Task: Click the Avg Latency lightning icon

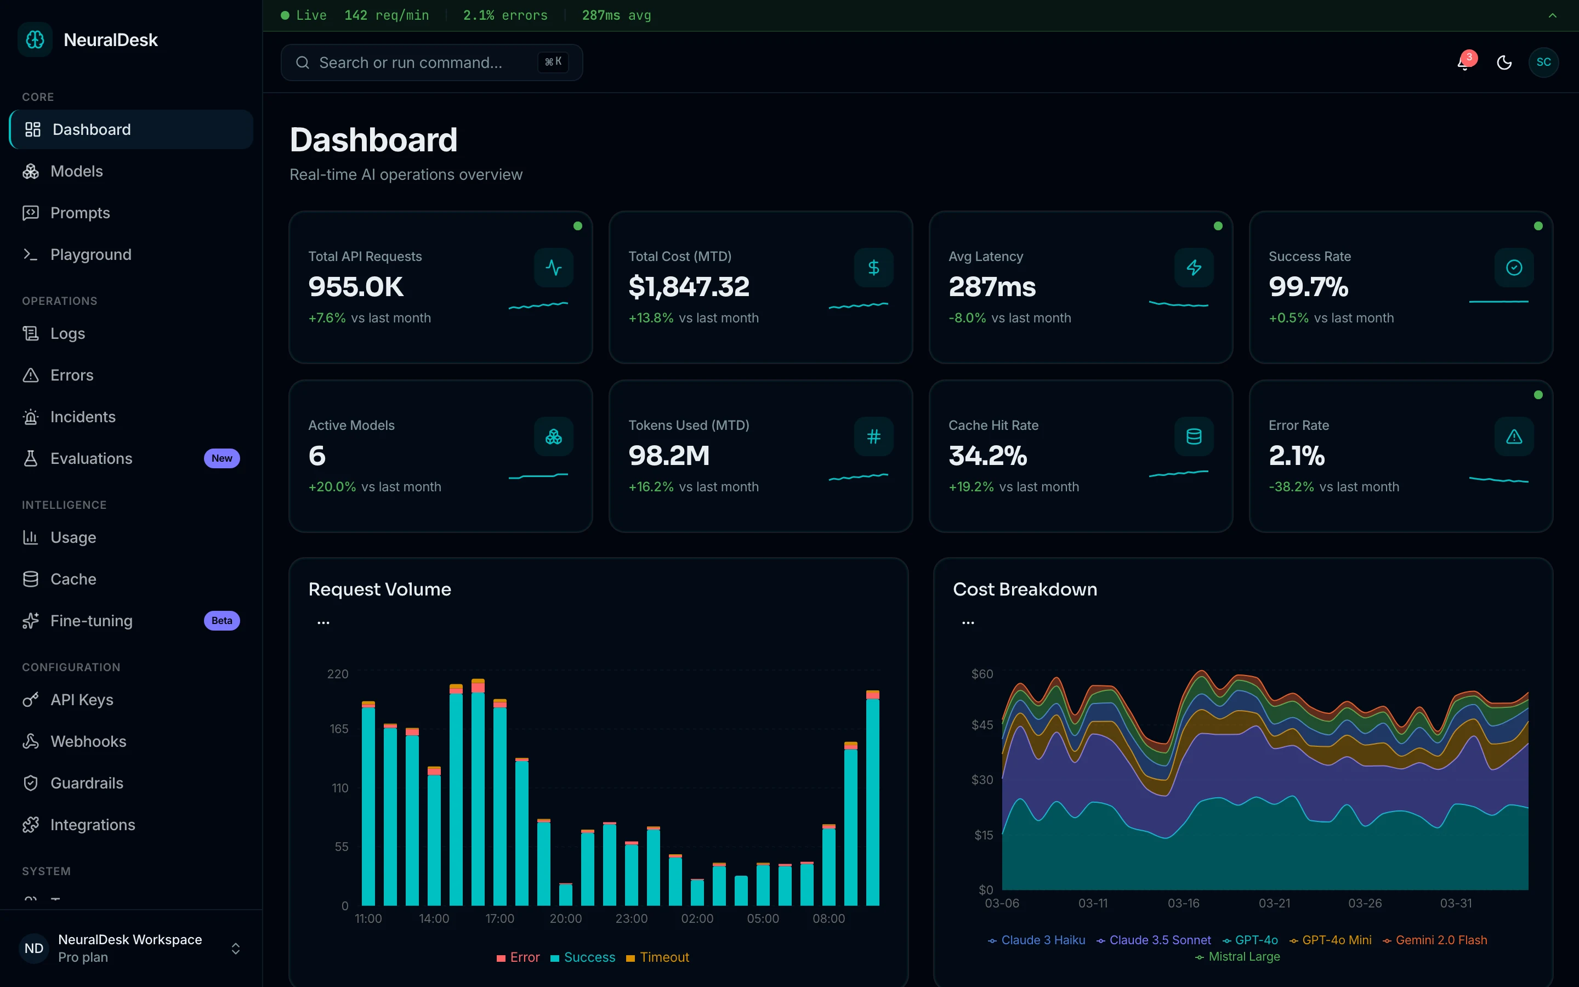Action: [1194, 268]
